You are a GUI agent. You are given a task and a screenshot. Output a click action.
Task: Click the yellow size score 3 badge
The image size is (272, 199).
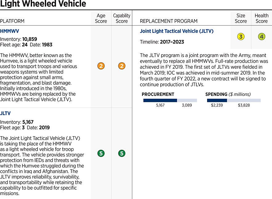point(241,37)
